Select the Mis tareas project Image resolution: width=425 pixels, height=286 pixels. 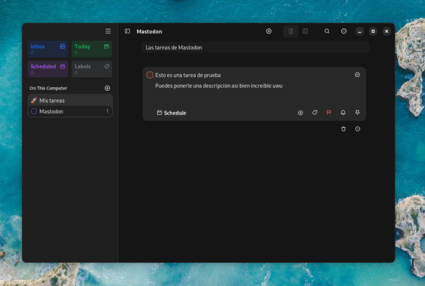[70, 100]
